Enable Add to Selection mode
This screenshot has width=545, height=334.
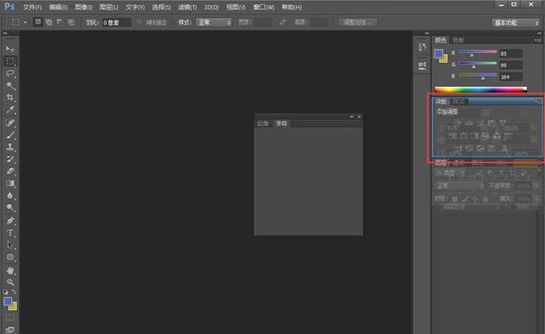point(49,22)
